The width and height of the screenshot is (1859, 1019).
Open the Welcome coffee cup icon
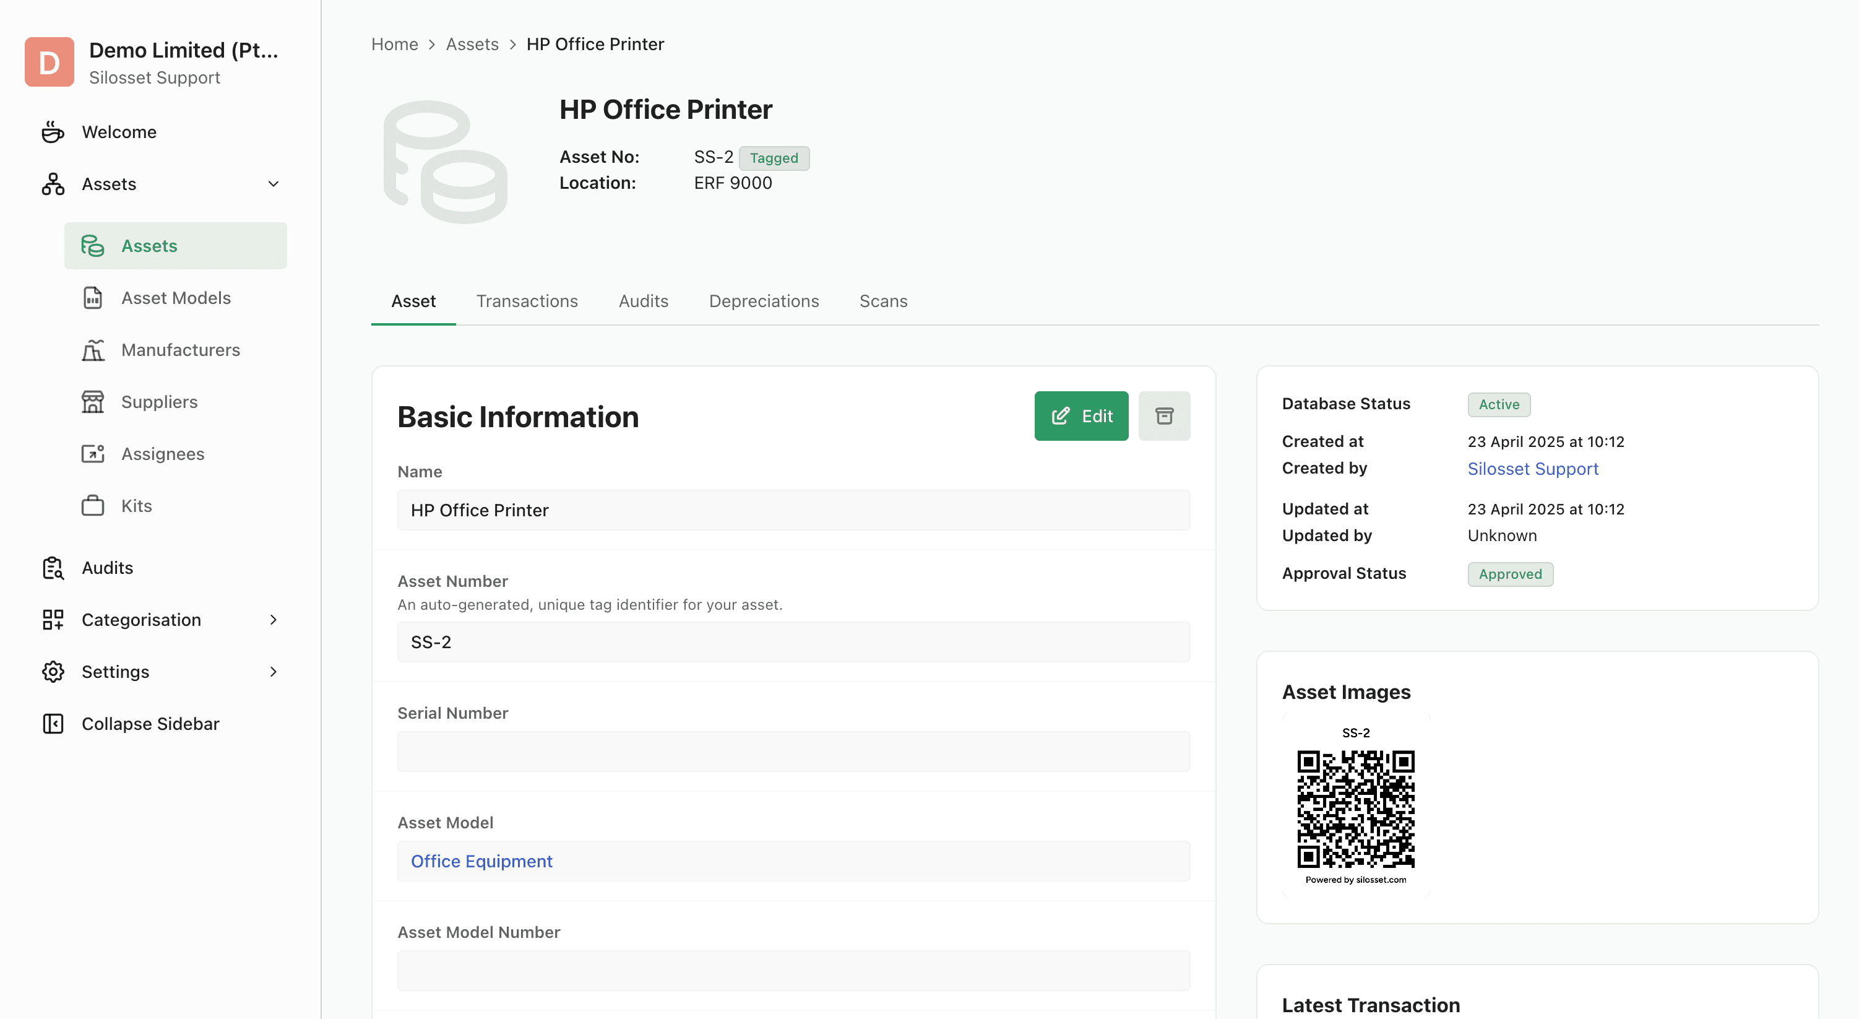click(x=53, y=132)
